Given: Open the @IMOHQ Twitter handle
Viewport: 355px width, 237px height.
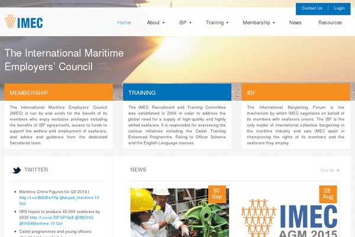Looking at the screenshot, I should [84, 217].
